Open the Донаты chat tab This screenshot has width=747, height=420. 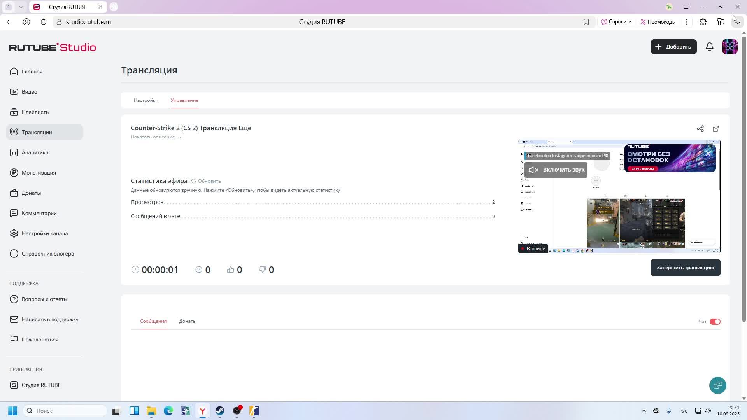coord(188,321)
